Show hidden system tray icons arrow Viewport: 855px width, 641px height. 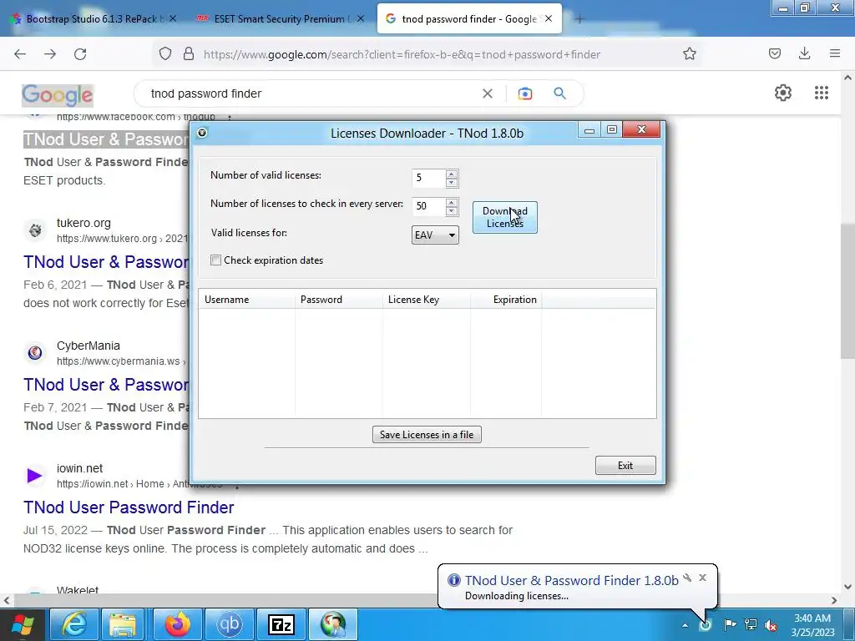685,625
